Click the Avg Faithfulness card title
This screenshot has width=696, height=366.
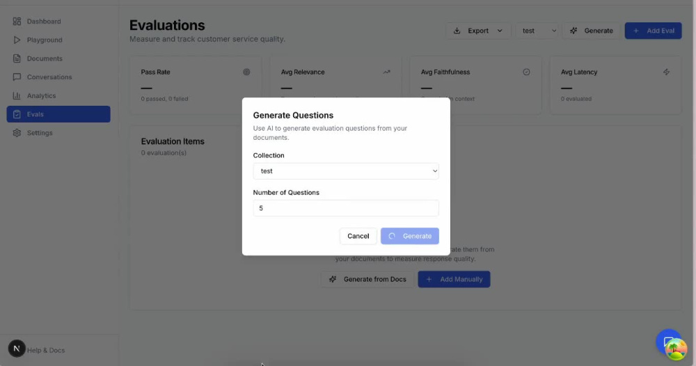click(445, 72)
